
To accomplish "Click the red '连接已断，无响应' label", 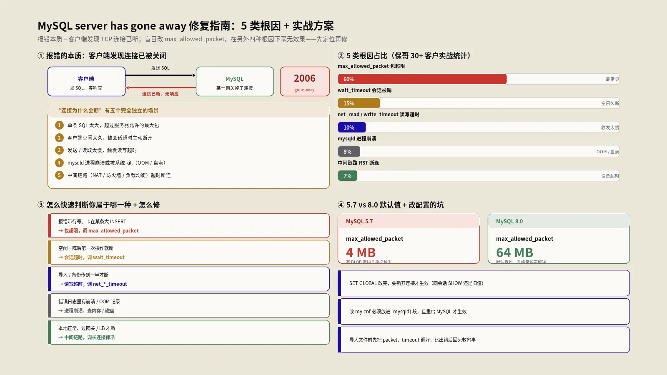I will pyautogui.click(x=160, y=94).
